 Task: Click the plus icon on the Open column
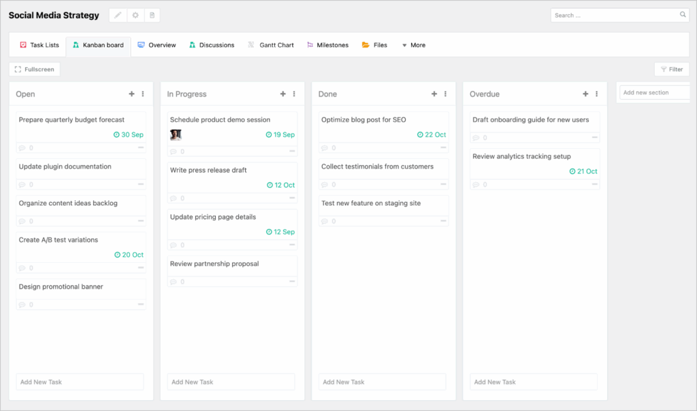(133, 94)
